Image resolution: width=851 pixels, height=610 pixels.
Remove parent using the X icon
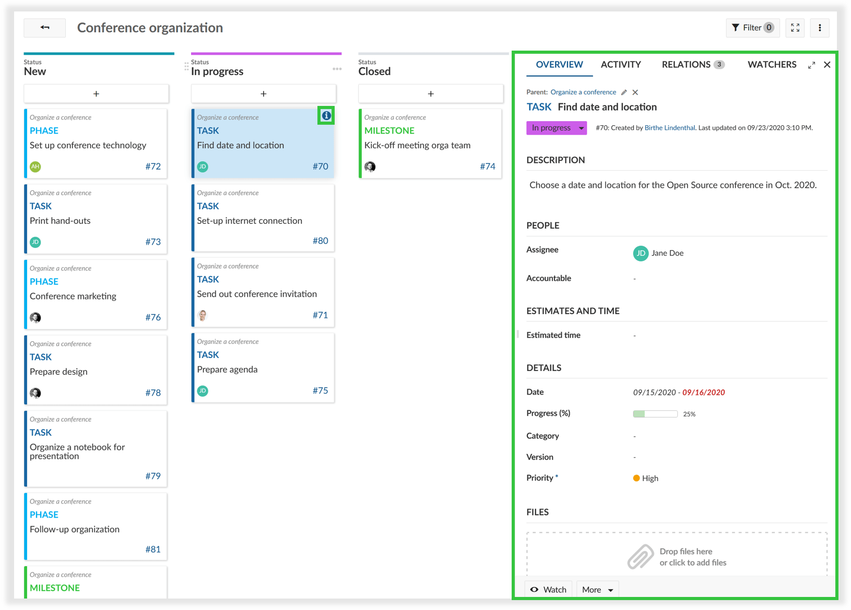[x=635, y=92]
